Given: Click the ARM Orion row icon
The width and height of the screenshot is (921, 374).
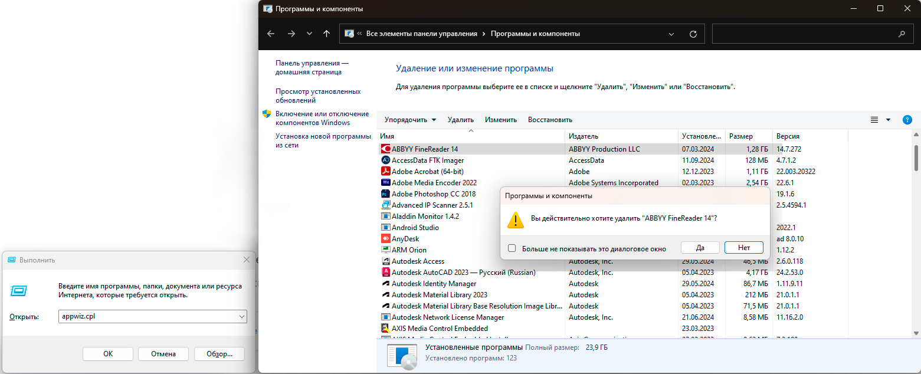Looking at the screenshot, I should click(386, 250).
